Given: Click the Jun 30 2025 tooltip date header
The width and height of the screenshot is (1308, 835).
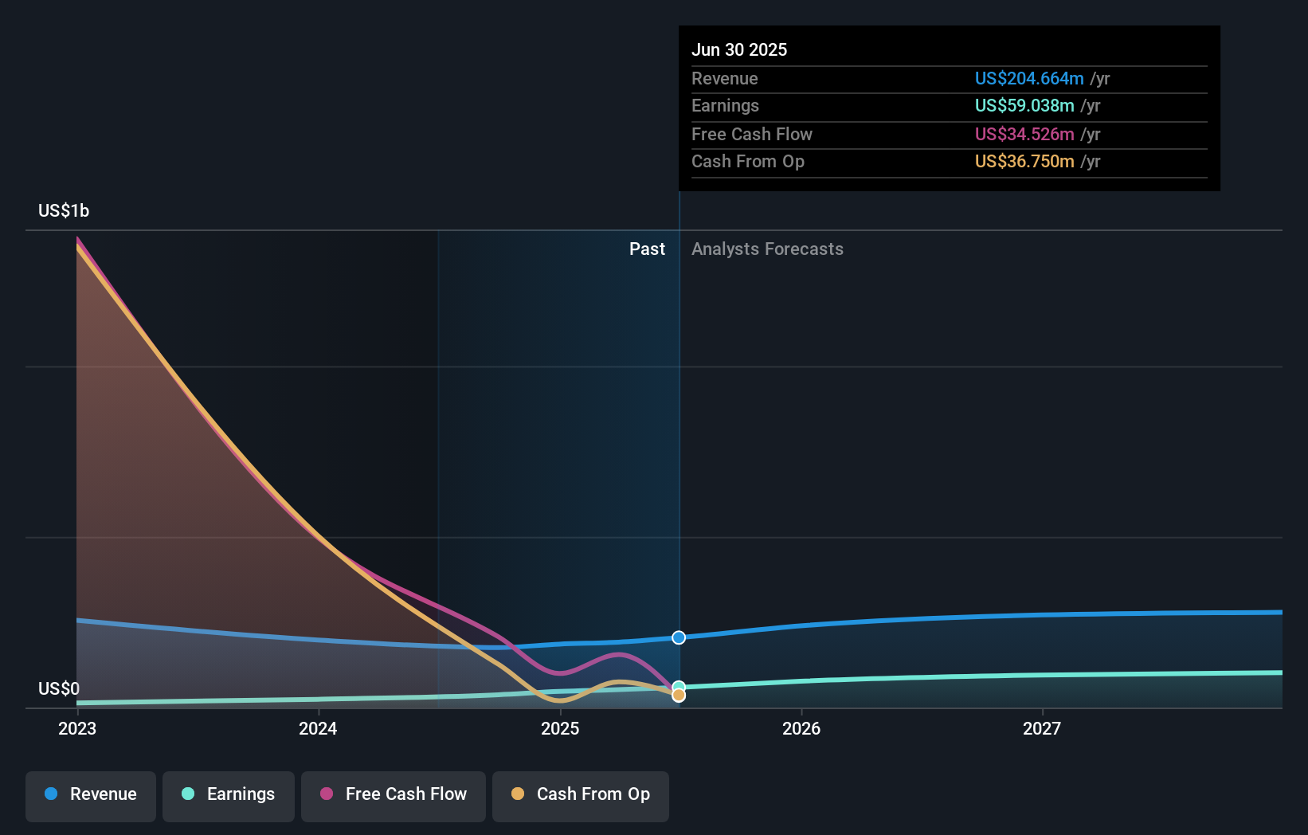Looking at the screenshot, I should 739,49.
